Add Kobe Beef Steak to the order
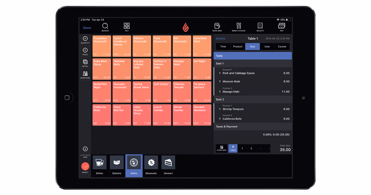The height and width of the screenshot is (195, 371). click(x=102, y=69)
